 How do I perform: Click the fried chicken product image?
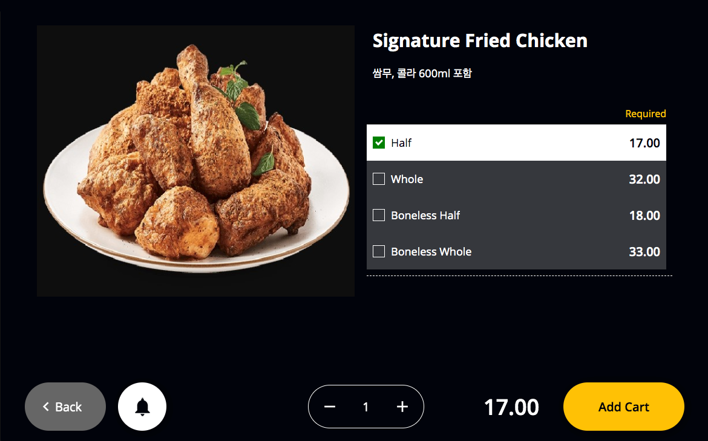(195, 161)
